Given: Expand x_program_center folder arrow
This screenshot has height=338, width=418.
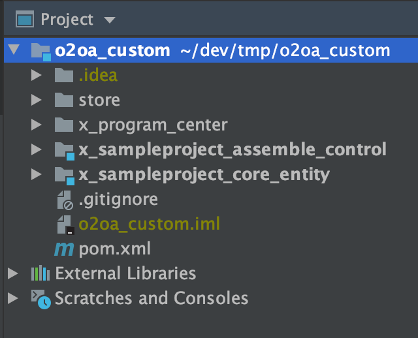Looking at the screenshot, I should (37, 125).
